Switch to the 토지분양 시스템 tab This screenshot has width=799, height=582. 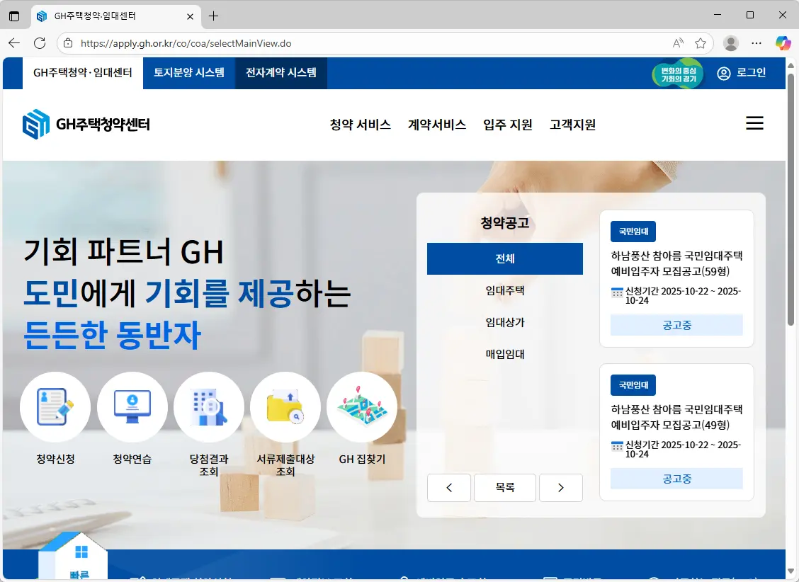(188, 73)
